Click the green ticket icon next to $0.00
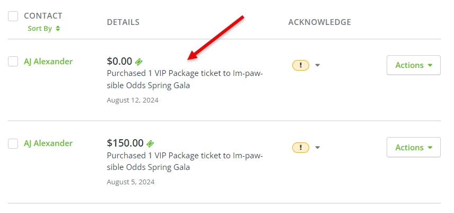454x213 pixels. 139,62
